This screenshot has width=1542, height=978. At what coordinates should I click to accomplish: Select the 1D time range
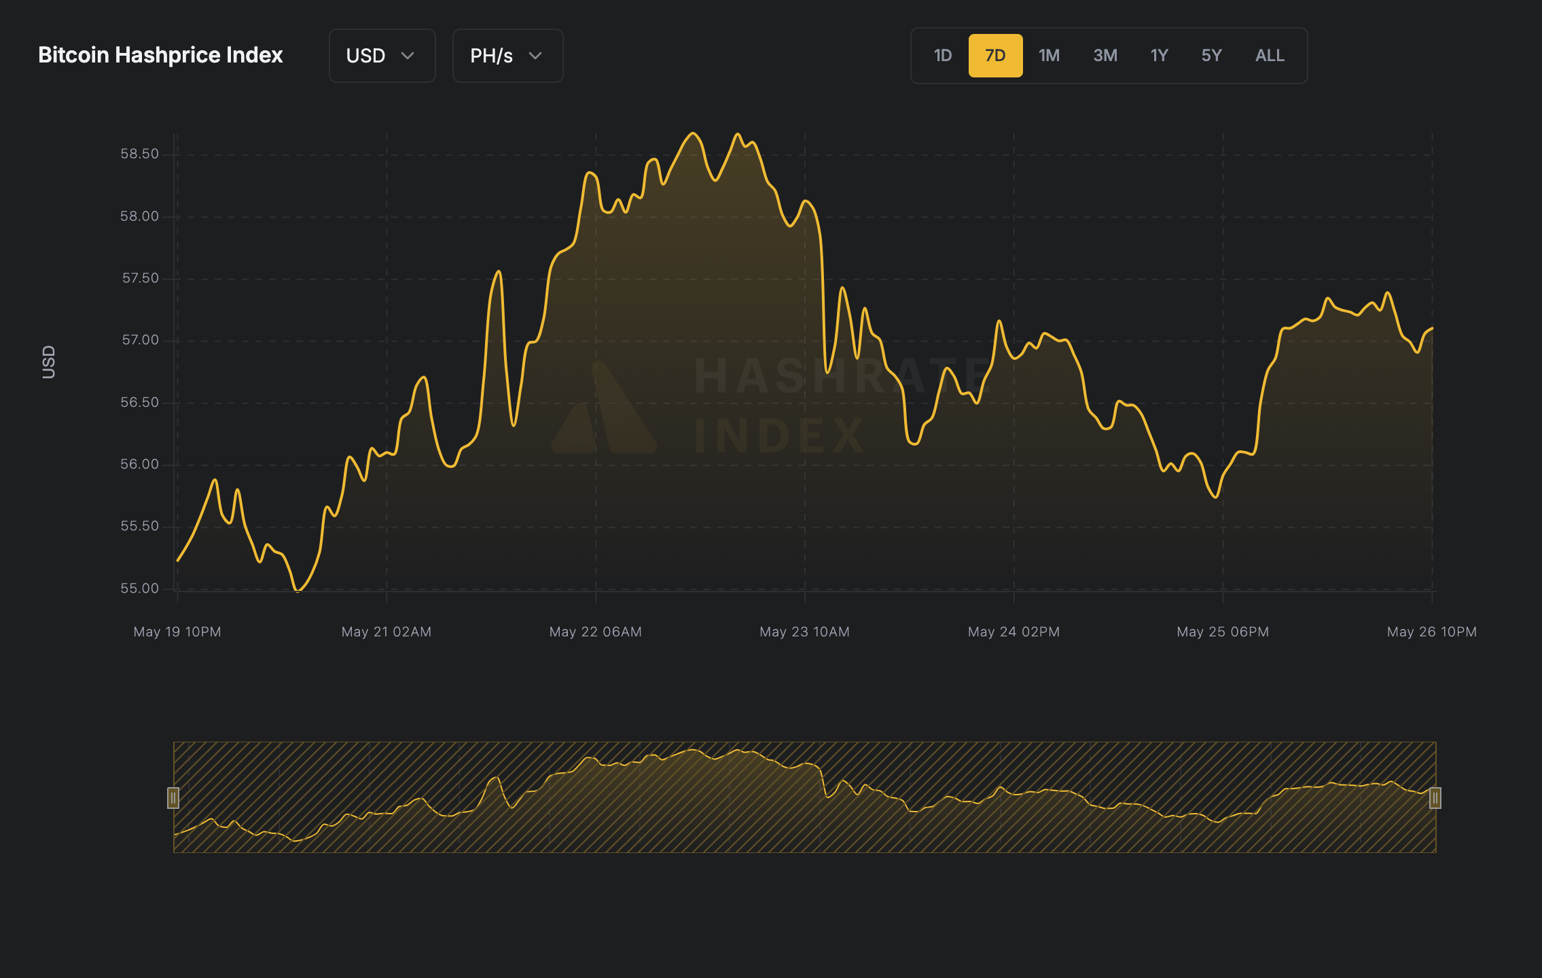point(942,56)
